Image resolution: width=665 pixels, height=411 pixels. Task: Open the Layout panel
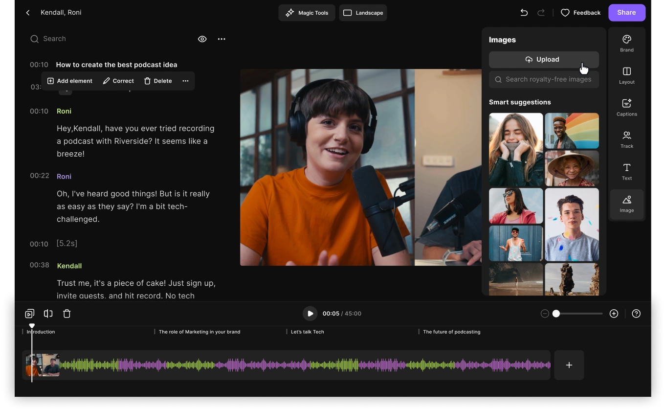pos(626,75)
